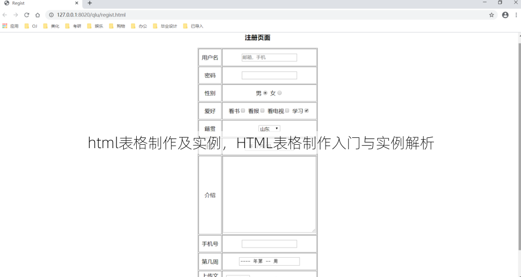The image size is (521, 277).
Task: Minimize the browser window
Action: click(485, 3)
